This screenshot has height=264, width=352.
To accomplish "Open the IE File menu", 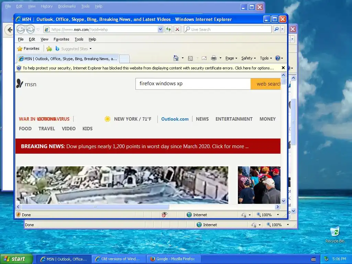I will click(21, 39).
